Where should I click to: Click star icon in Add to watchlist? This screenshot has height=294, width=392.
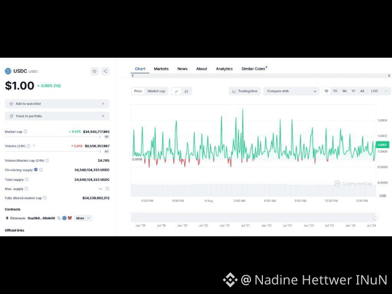pos(11,104)
